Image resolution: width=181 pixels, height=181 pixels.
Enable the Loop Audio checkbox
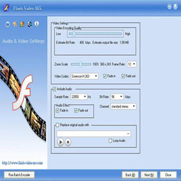pos(110,141)
